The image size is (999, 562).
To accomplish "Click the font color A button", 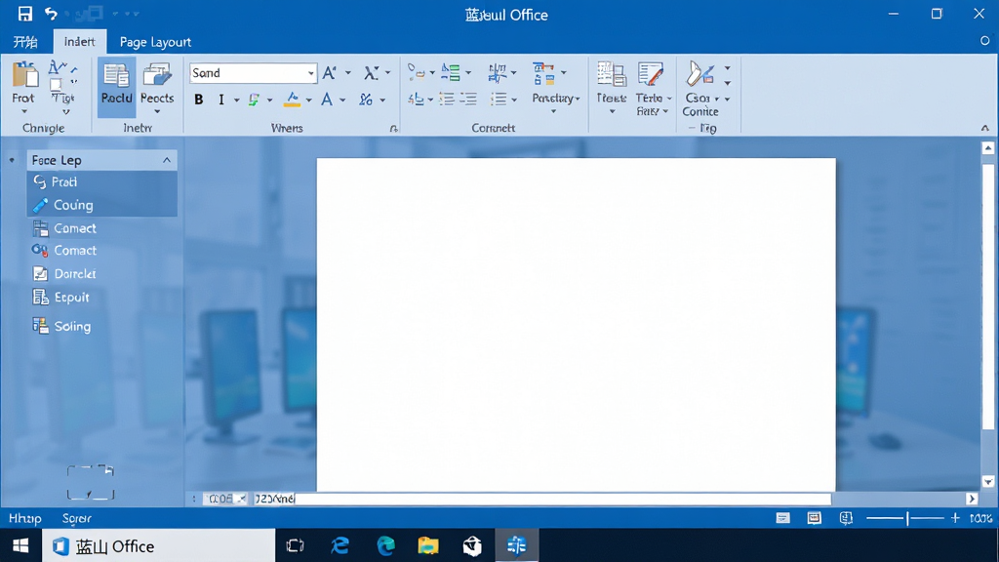I will (327, 100).
